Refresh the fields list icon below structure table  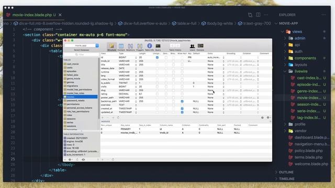[118, 118]
